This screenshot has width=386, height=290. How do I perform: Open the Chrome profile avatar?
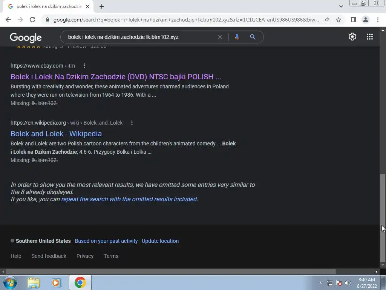click(366, 20)
